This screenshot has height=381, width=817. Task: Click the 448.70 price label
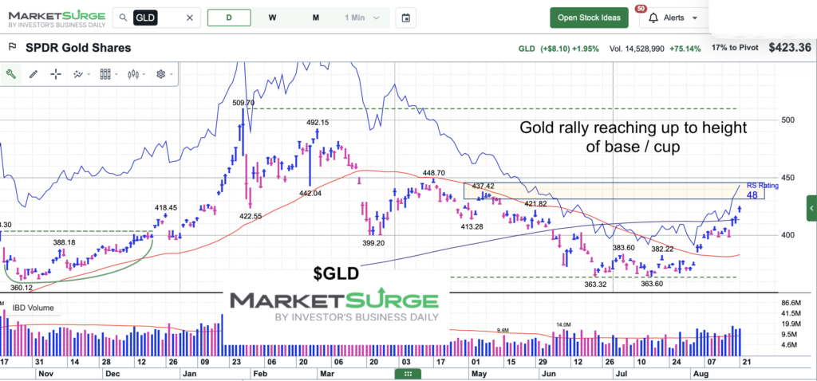click(x=433, y=173)
